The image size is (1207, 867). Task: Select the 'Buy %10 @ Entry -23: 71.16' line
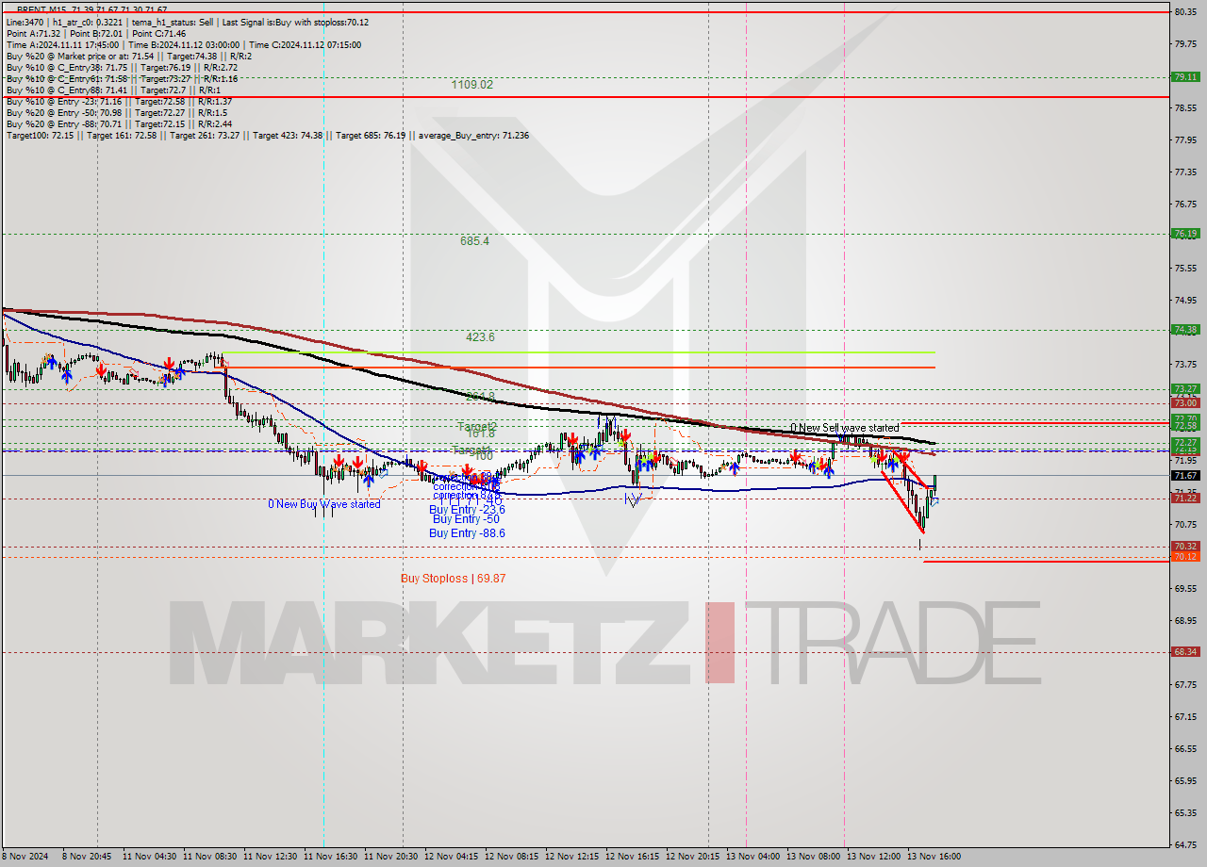point(119,102)
